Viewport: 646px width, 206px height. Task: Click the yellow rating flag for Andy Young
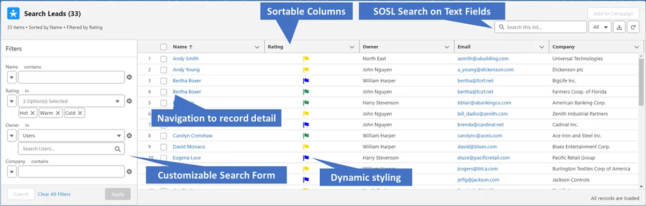(306, 70)
